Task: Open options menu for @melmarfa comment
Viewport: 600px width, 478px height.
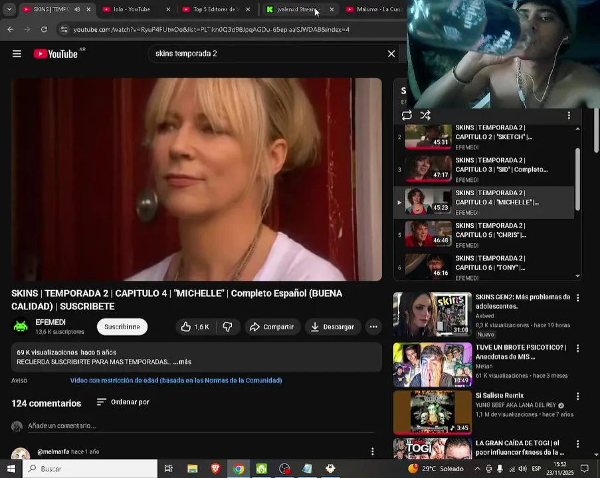Action: pyautogui.click(x=372, y=451)
